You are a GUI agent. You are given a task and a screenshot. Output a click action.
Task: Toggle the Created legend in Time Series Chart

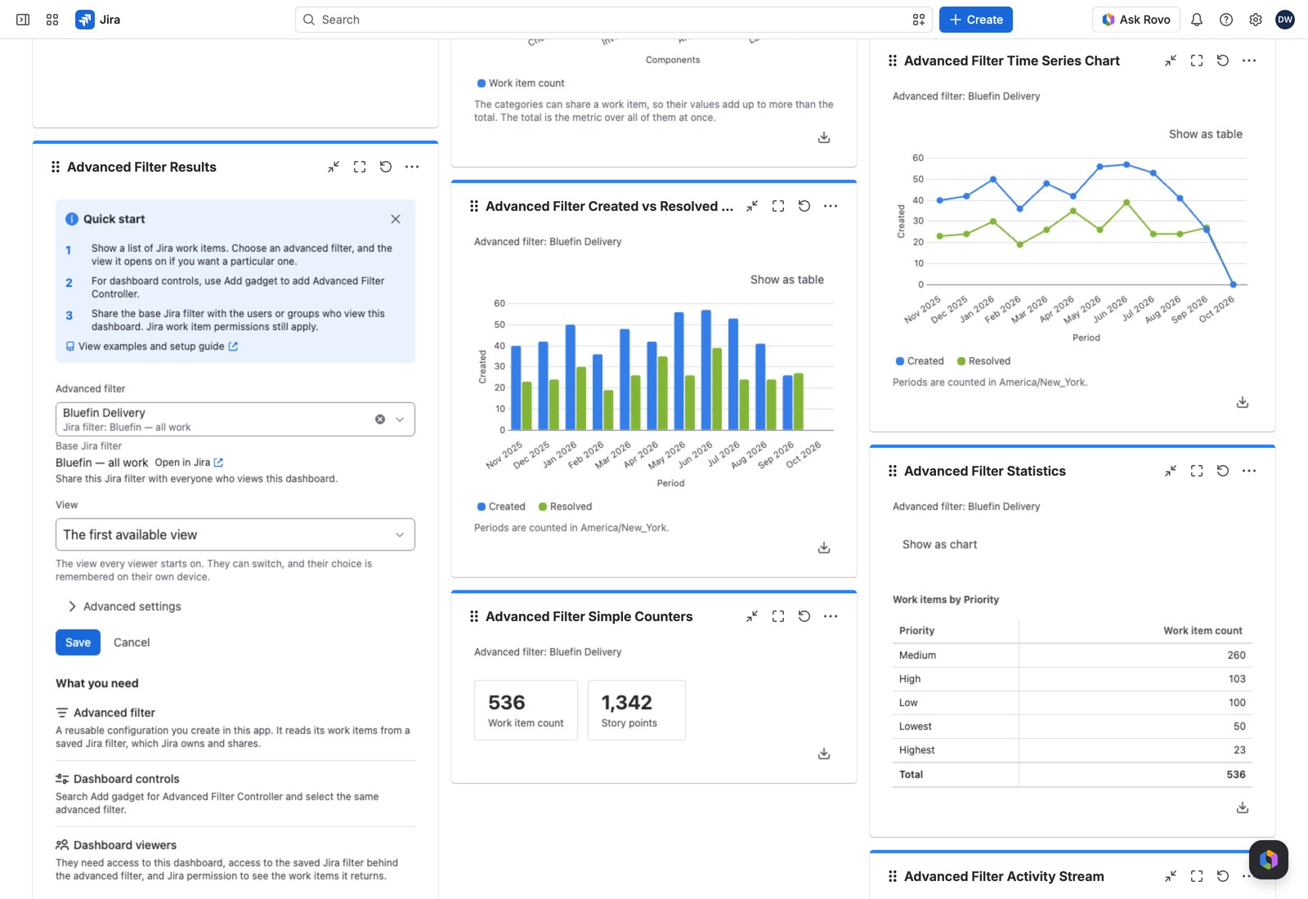[x=920, y=361]
